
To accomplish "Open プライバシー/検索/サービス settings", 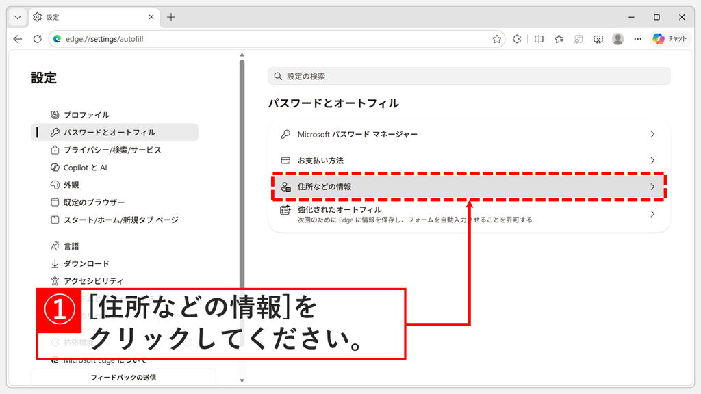I will (x=114, y=150).
